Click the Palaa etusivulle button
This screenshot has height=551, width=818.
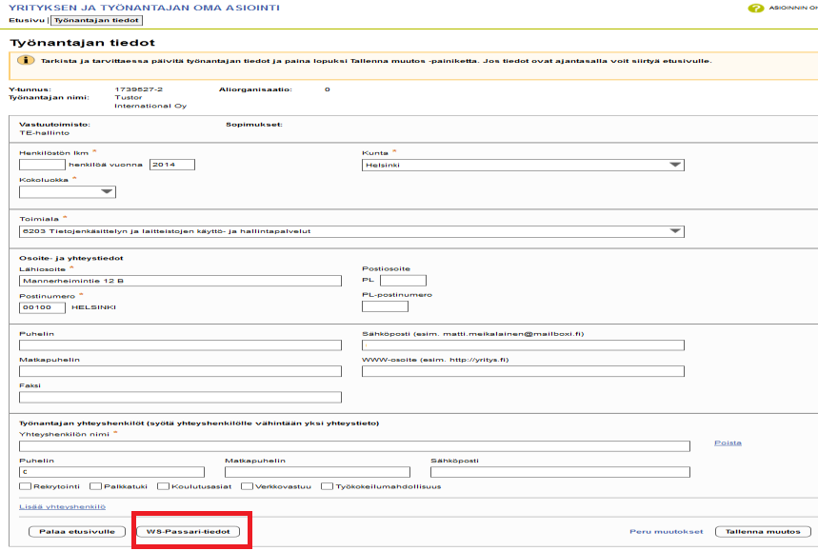coord(78,531)
